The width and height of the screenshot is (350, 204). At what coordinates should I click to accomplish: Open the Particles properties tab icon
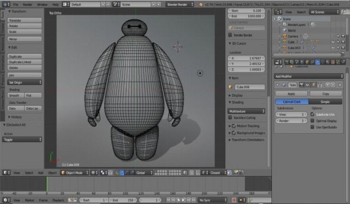pyautogui.click(x=338, y=62)
